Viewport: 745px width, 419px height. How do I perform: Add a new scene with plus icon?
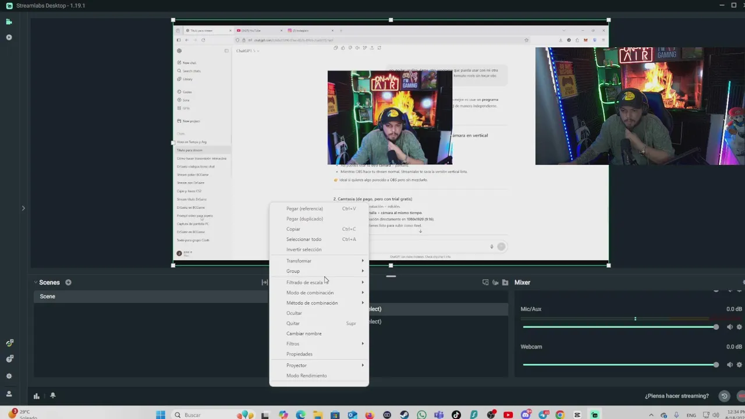point(68,282)
